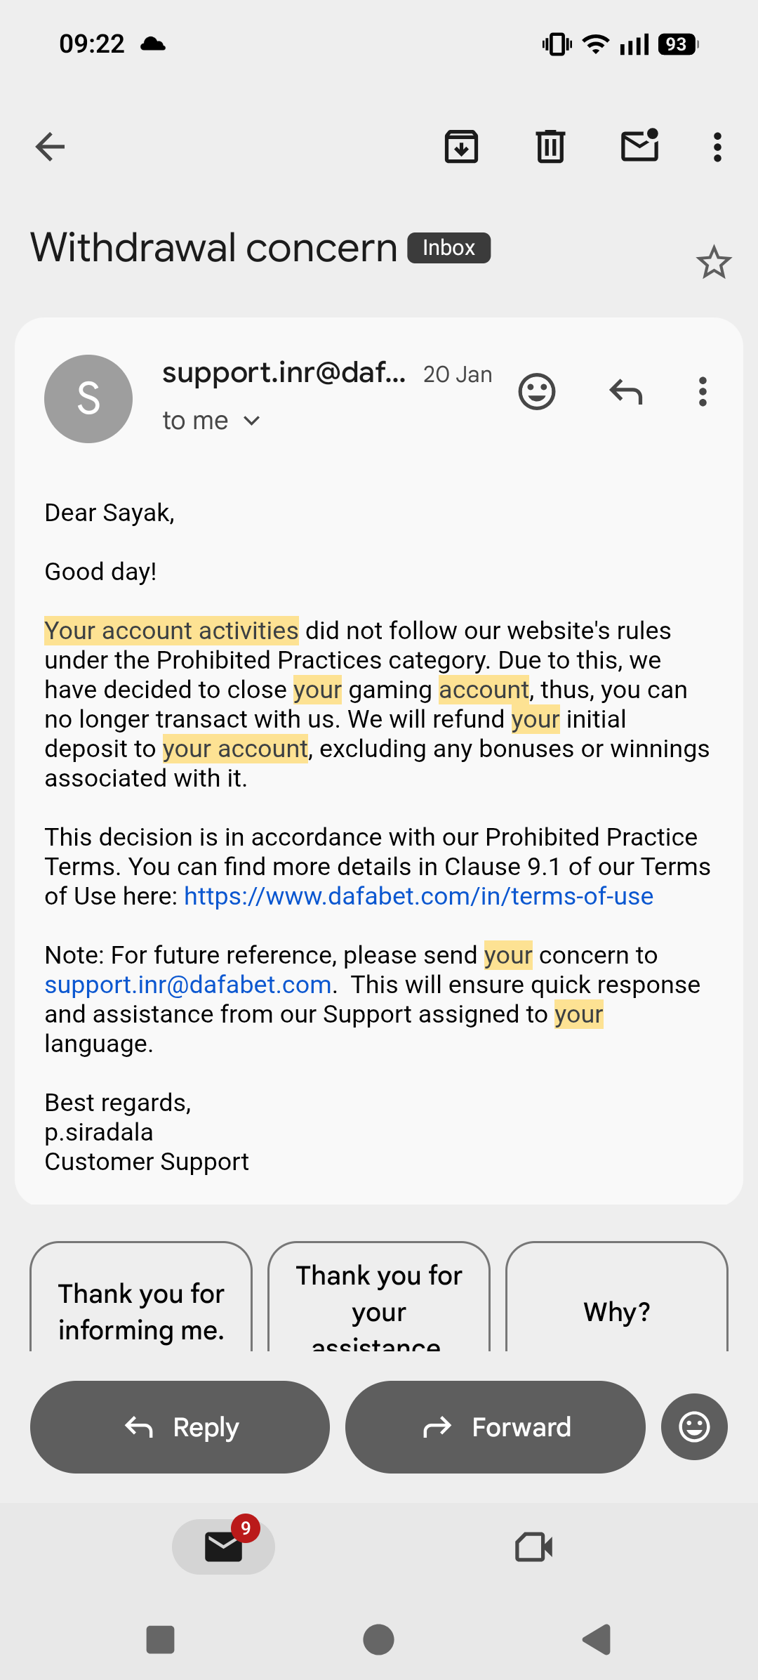Open the top toolbar overflow menu
This screenshot has width=758, height=1680.
[x=717, y=147]
